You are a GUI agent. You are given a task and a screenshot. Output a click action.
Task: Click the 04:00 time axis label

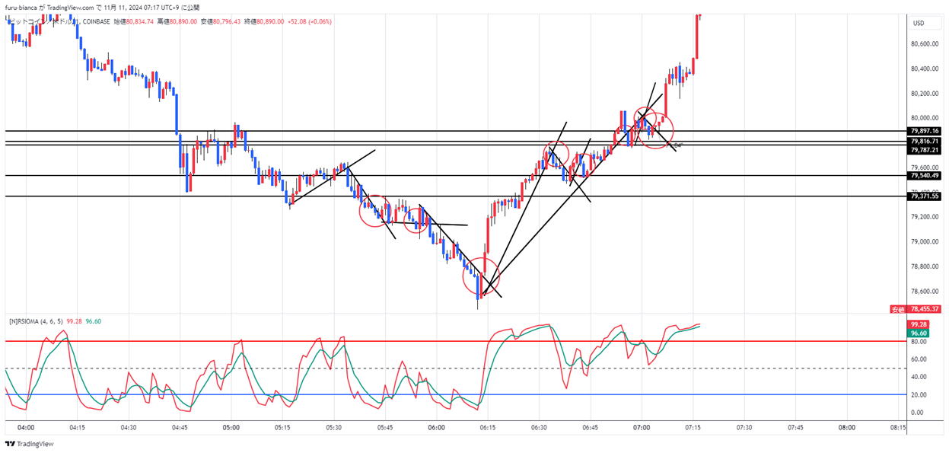[26, 428]
